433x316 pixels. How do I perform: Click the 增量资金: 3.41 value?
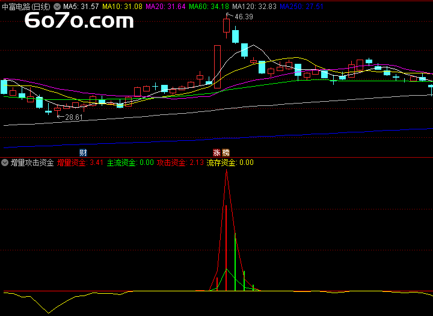click(x=80, y=163)
